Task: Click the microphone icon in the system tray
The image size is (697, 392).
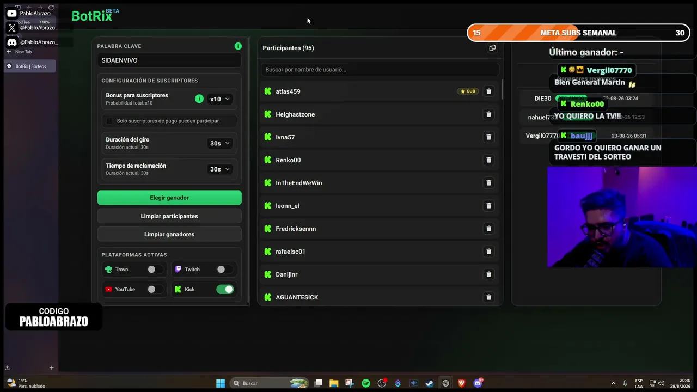Action: coord(625,383)
